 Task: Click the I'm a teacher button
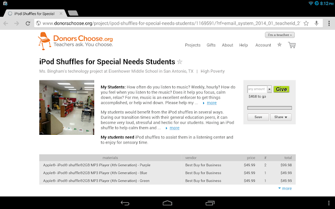280,35
